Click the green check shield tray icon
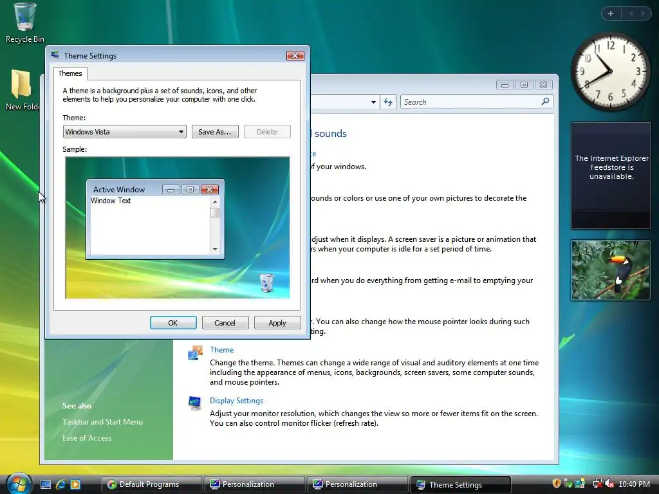Screen dimensions: 659x494 [568, 484]
